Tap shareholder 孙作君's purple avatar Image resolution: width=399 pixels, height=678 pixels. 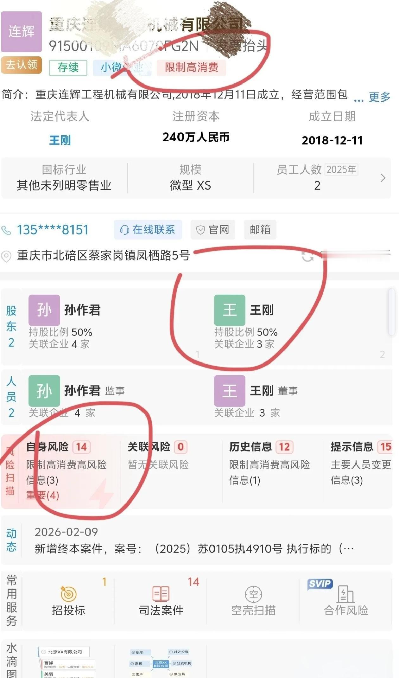(x=44, y=310)
